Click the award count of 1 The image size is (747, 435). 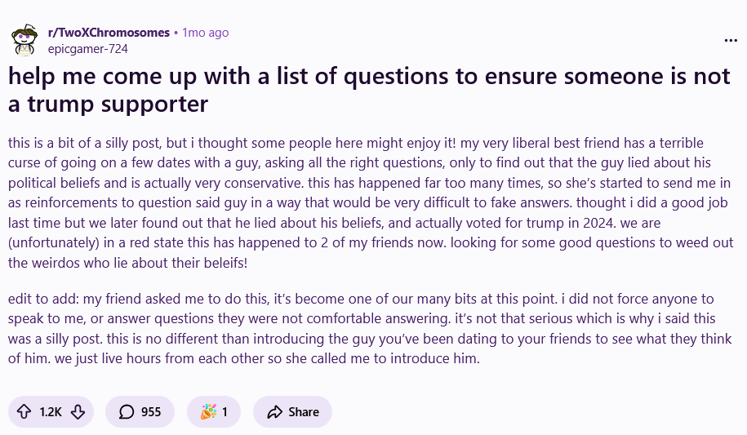(225, 412)
